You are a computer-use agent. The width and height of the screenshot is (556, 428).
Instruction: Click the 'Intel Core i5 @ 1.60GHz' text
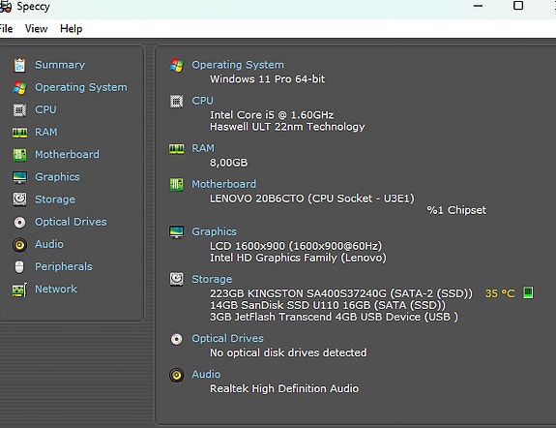(x=272, y=115)
